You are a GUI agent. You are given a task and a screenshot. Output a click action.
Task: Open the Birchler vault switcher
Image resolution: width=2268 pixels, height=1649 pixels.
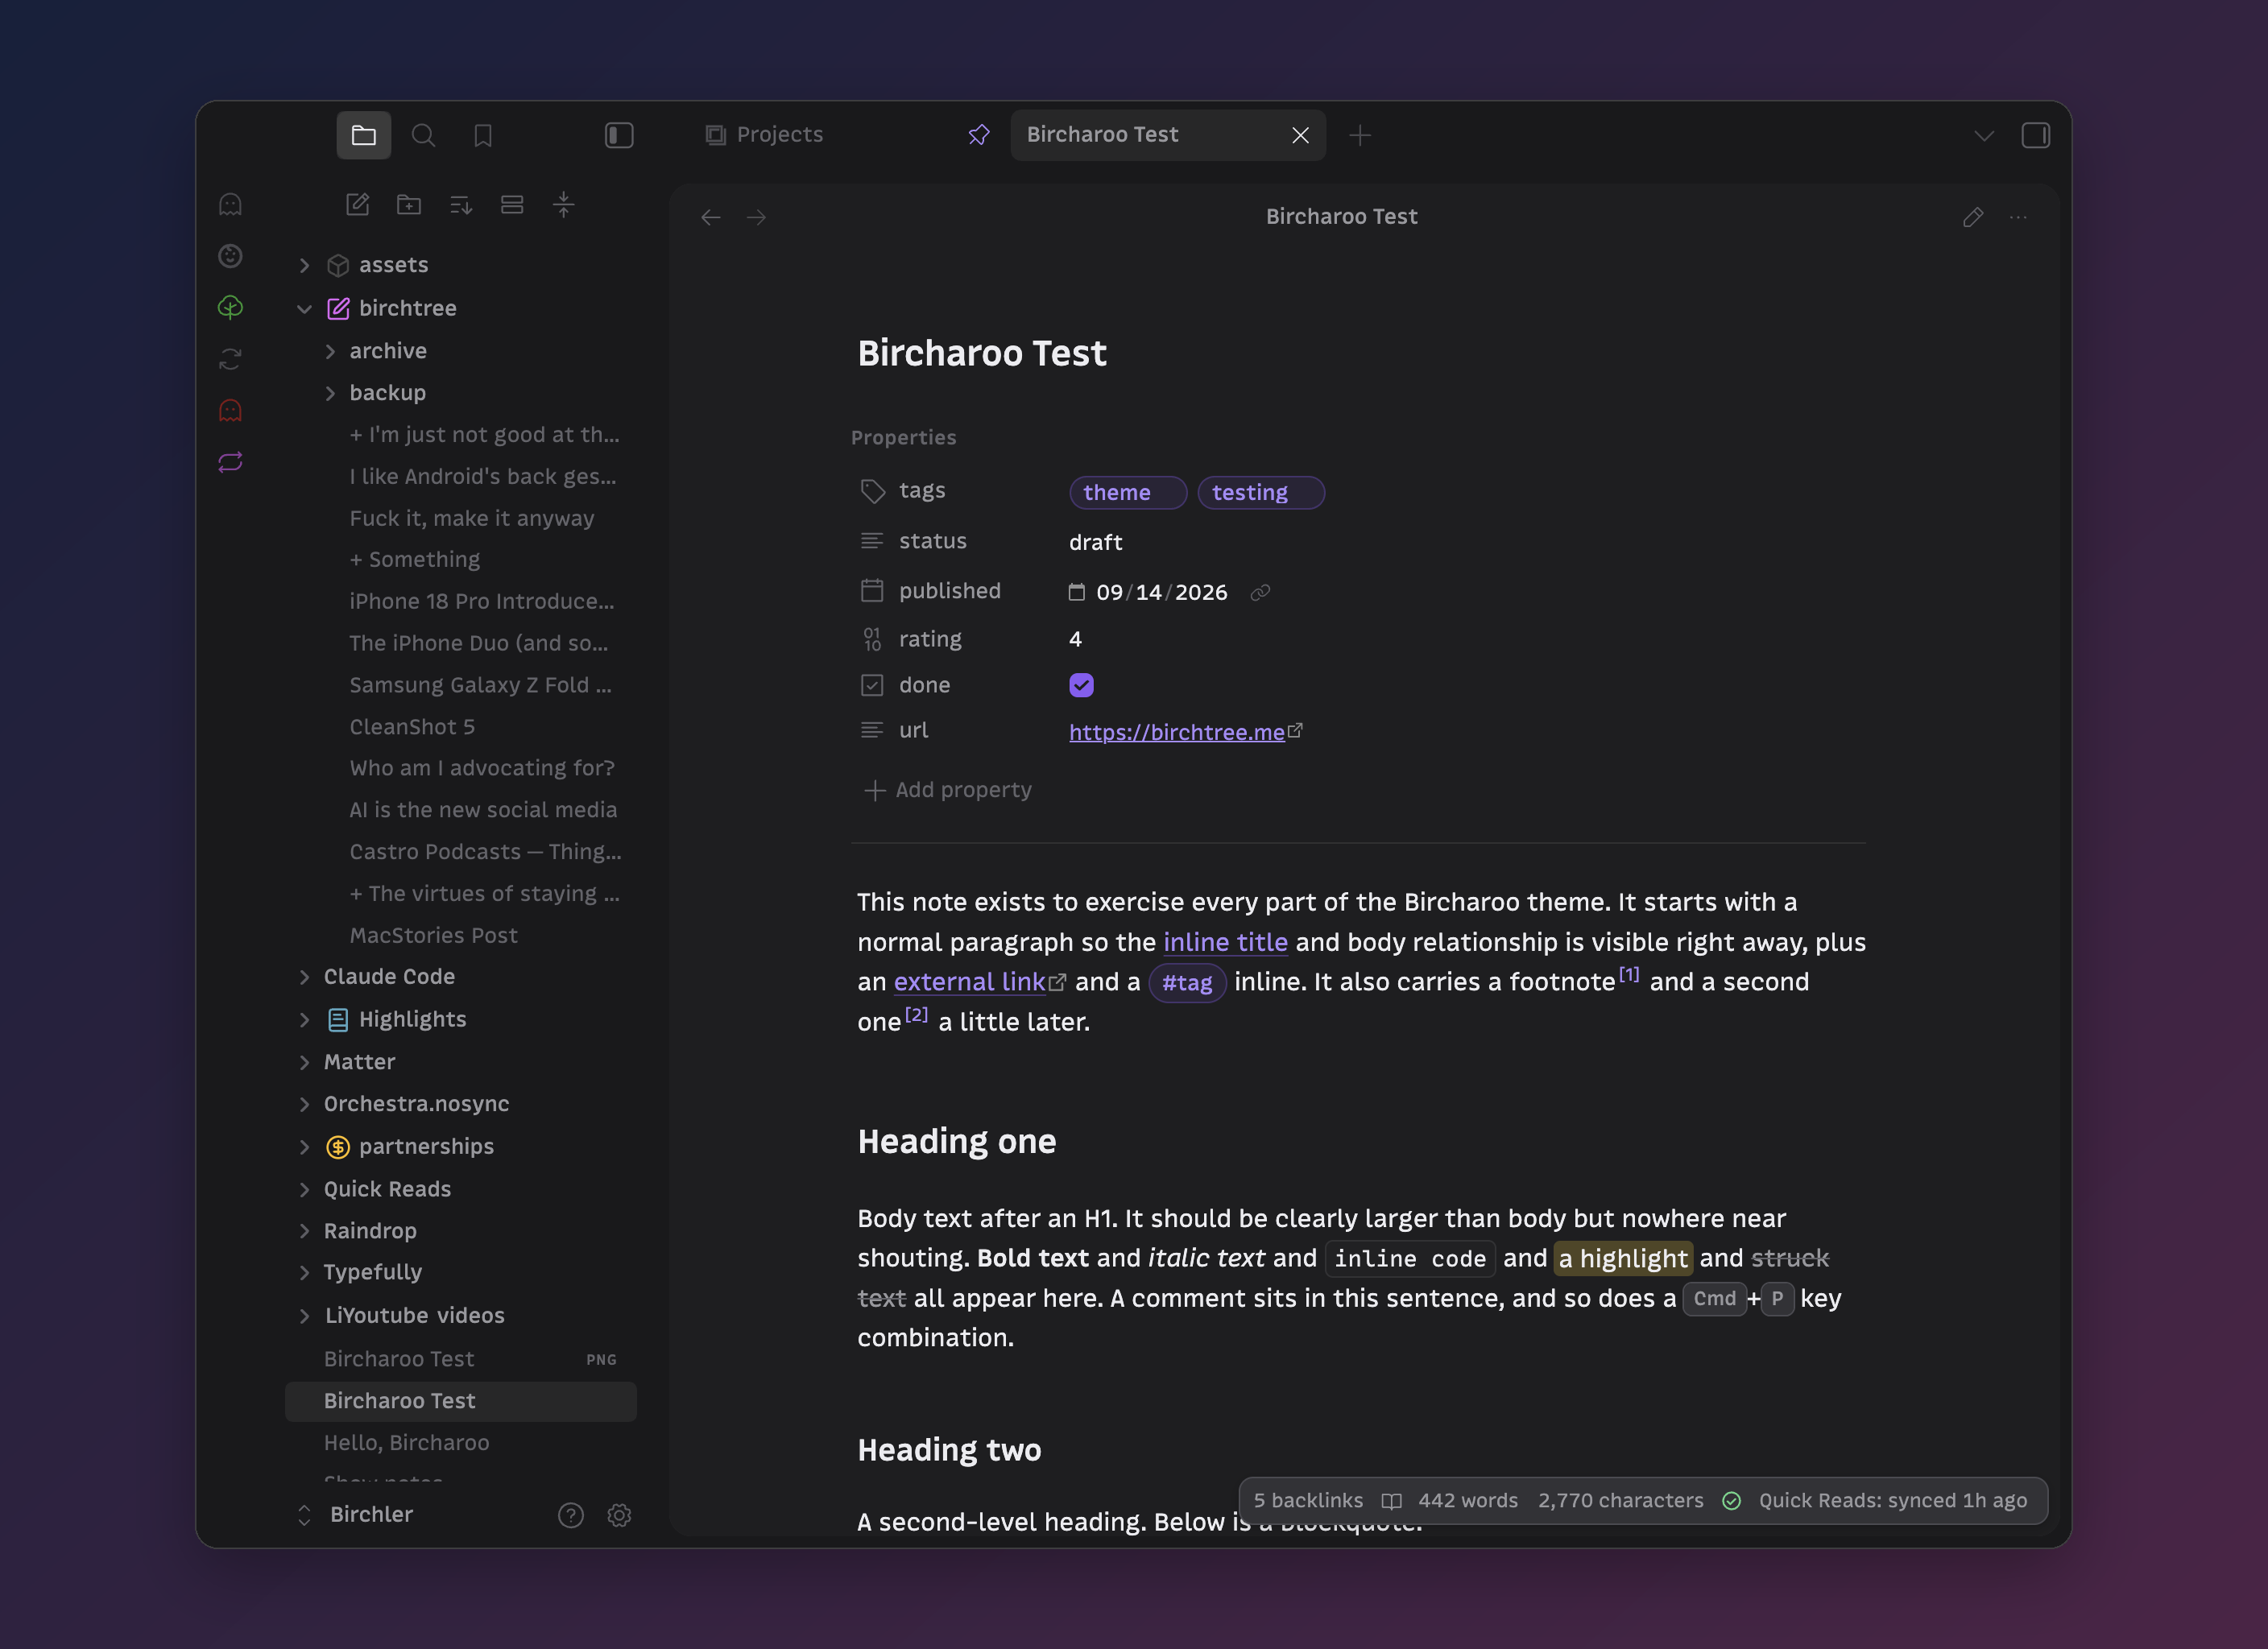tap(356, 1515)
